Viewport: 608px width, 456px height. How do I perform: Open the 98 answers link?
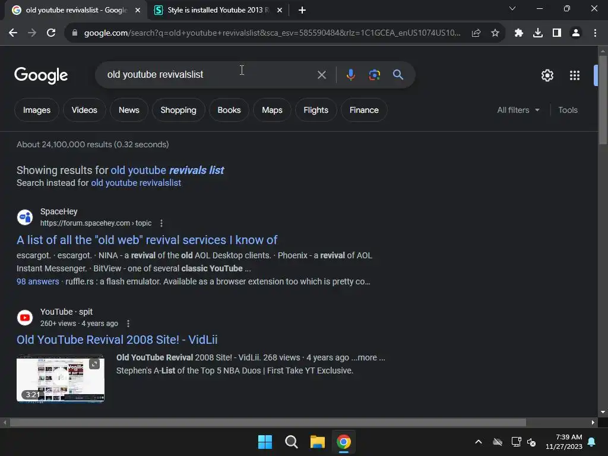click(37, 281)
